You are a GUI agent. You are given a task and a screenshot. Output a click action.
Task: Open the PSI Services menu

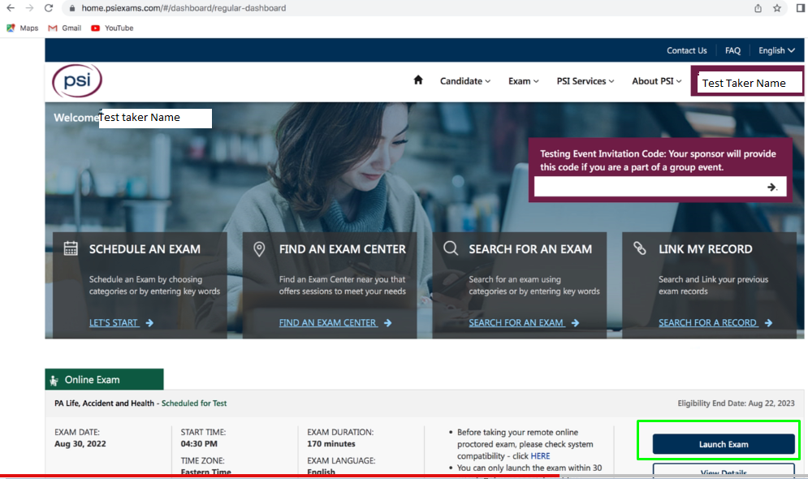pos(585,80)
